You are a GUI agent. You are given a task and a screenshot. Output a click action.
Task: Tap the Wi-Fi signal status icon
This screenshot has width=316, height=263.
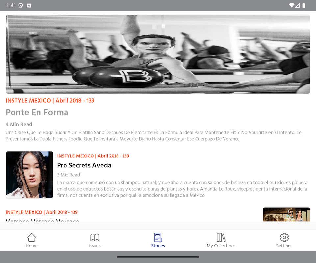tap(291, 5)
